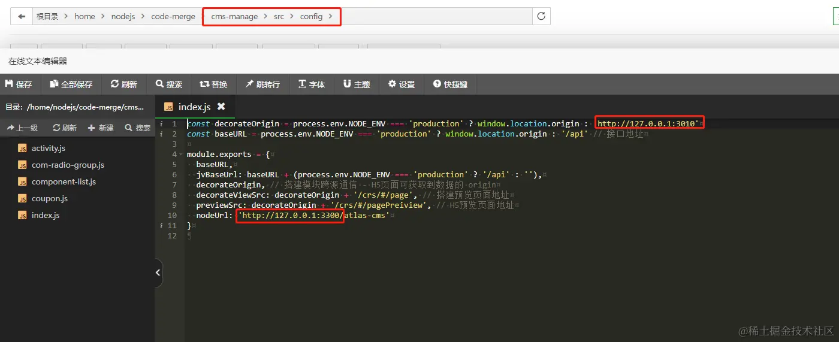This screenshot has width=839, height=342.
Task: Go to the src breadcrumb folder
Action: 279,16
